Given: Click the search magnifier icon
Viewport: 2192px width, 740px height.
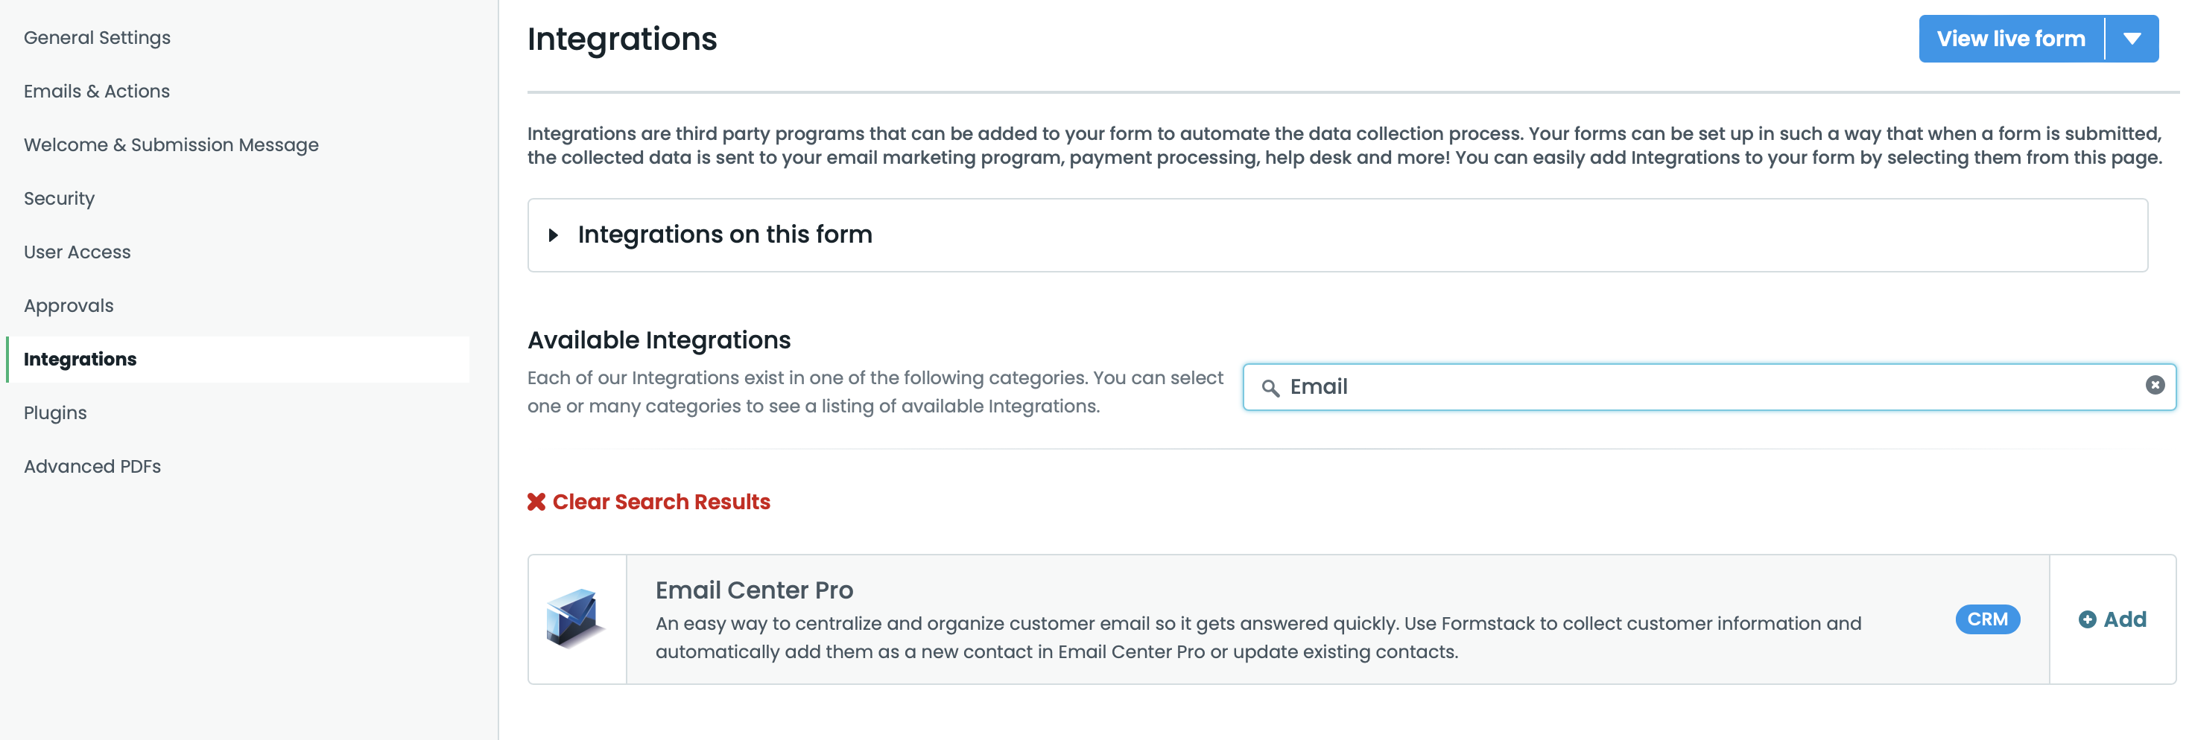Looking at the screenshot, I should [1270, 388].
